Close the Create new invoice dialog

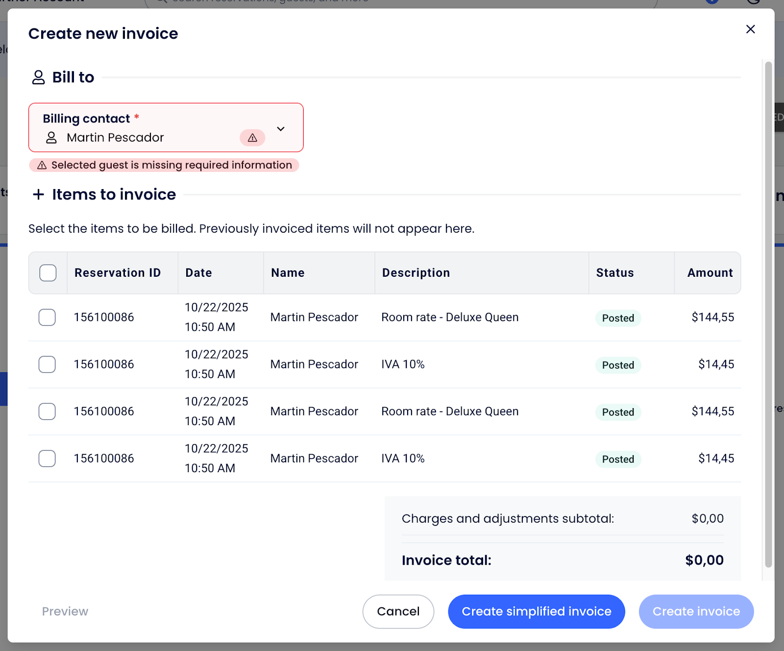[x=750, y=29]
